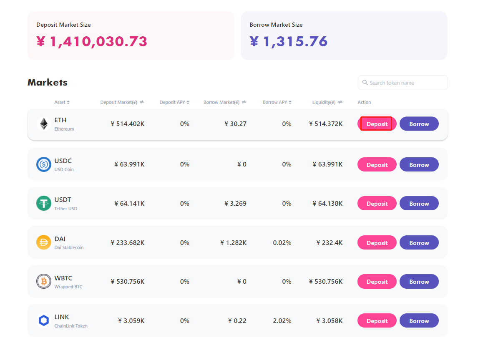Select the 0.02% DAI borrow APY
Viewport: 483px width, 348px height.
click(x=282, y=242)
